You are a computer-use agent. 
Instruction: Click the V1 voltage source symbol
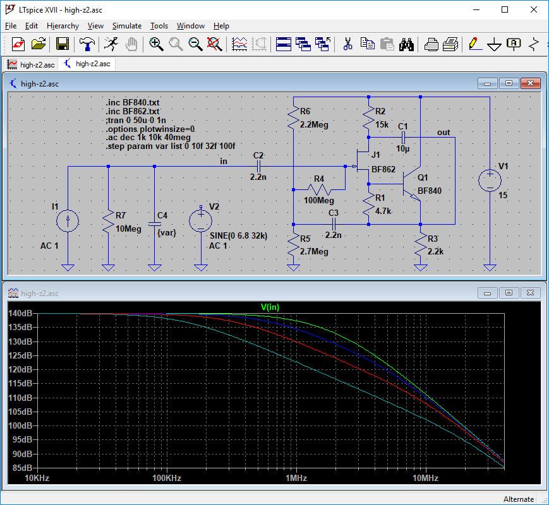pyautogui.click(x=490, y=181)
